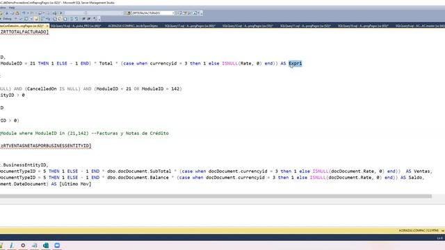Click the arrow of the database dropdown

coord(173,13)
